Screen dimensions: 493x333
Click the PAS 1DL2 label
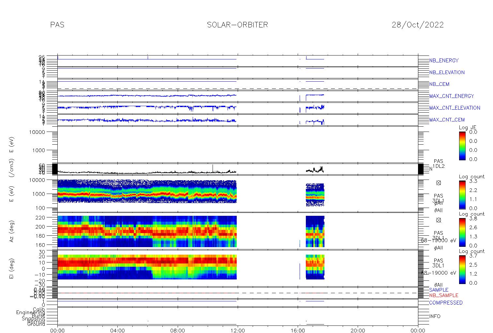click(x=439, y=164)
